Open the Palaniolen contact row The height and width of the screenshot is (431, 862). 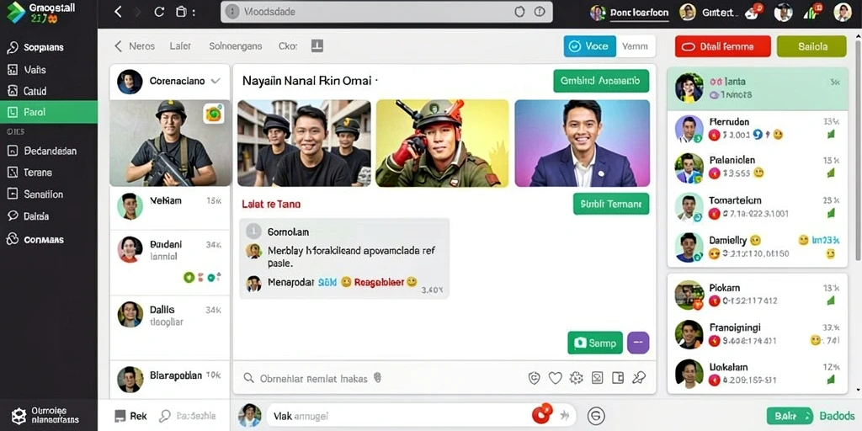pyautogui.click(x=758, y=168)
